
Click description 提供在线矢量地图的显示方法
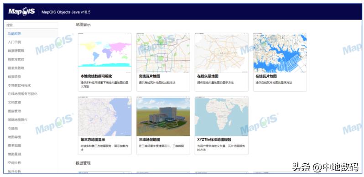pyautogui.click(x=215, y=83)
